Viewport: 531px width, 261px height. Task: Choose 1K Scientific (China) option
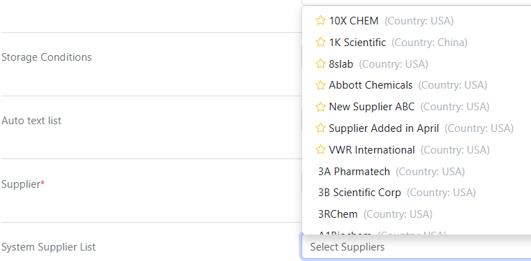coord(417,43)
